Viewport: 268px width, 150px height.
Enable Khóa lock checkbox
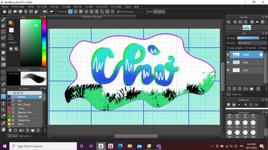(259, 48)
